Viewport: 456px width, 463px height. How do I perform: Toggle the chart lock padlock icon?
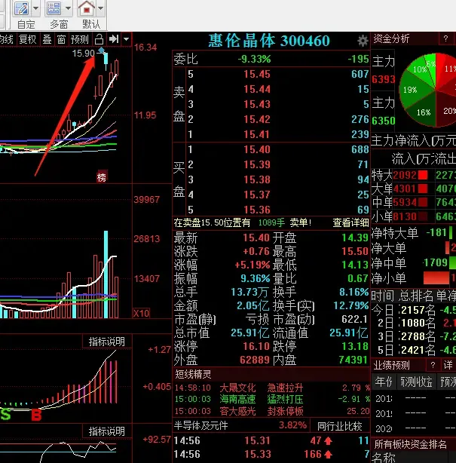(99, 39)
